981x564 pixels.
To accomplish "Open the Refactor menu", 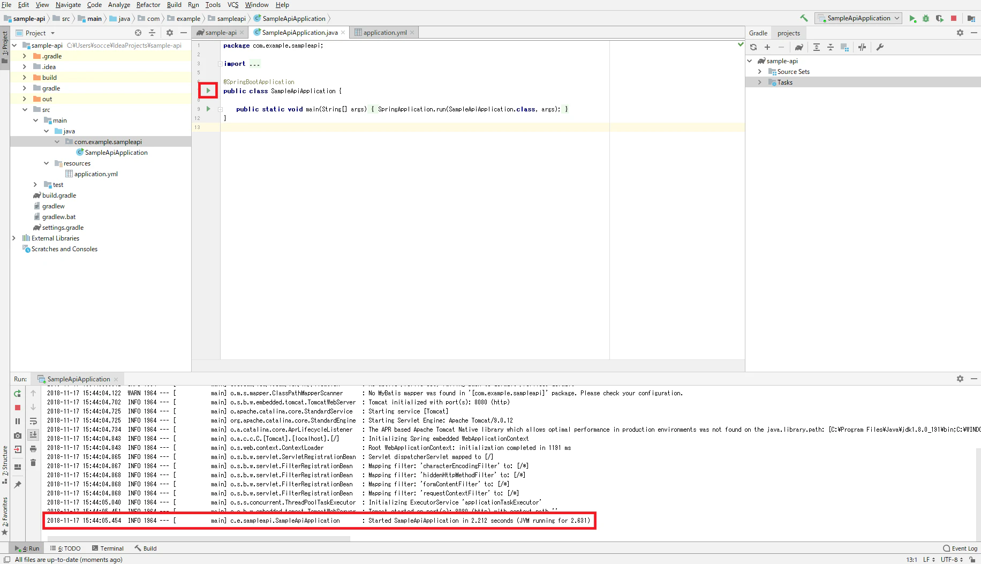I will pyautogui.click(x=148, y=5).
